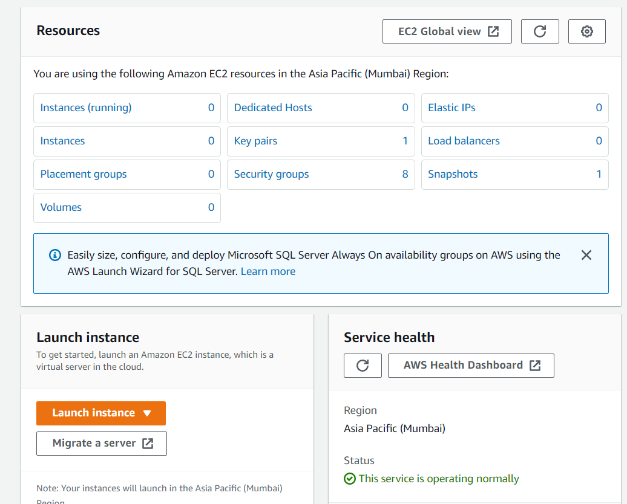Screen dimensions: 627x504
Task: Click Migrate a server button
Action: point(102,444)
